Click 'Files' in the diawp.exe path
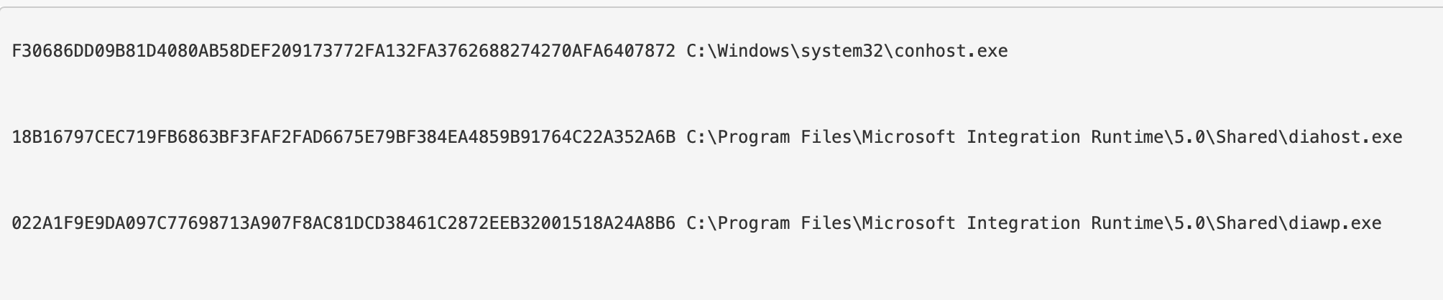Image resolution: width=1443 pixels, height=300 pixels. pyautogui.click(x=826, y=223)
